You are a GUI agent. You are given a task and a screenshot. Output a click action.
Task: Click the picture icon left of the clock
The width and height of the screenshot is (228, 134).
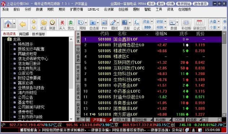(x=200, y=130)
